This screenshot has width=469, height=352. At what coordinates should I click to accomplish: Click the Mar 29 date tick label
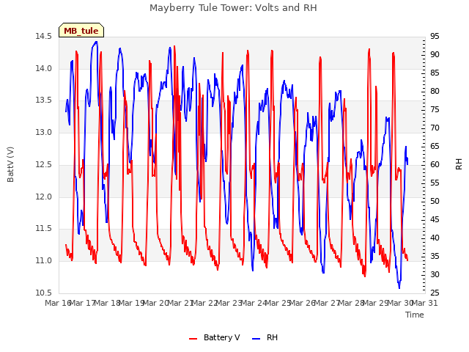(376, 303)
